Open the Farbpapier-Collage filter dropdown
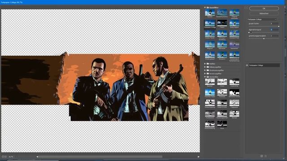 click(262, 19)
